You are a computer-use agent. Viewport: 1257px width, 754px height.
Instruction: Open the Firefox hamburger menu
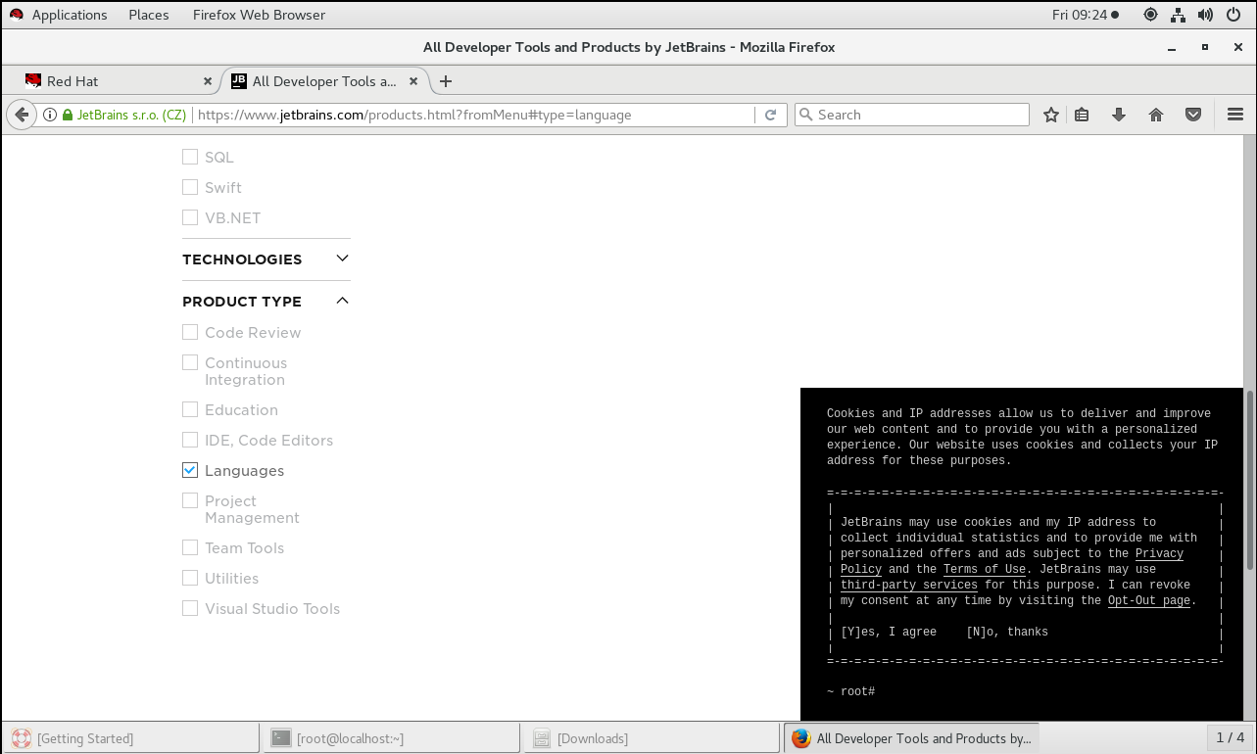1234,115
